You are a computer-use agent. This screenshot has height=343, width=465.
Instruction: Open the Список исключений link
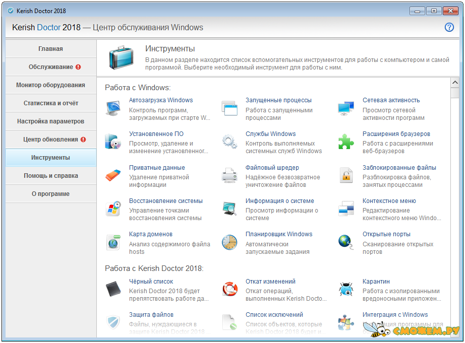tap(274, 315)
